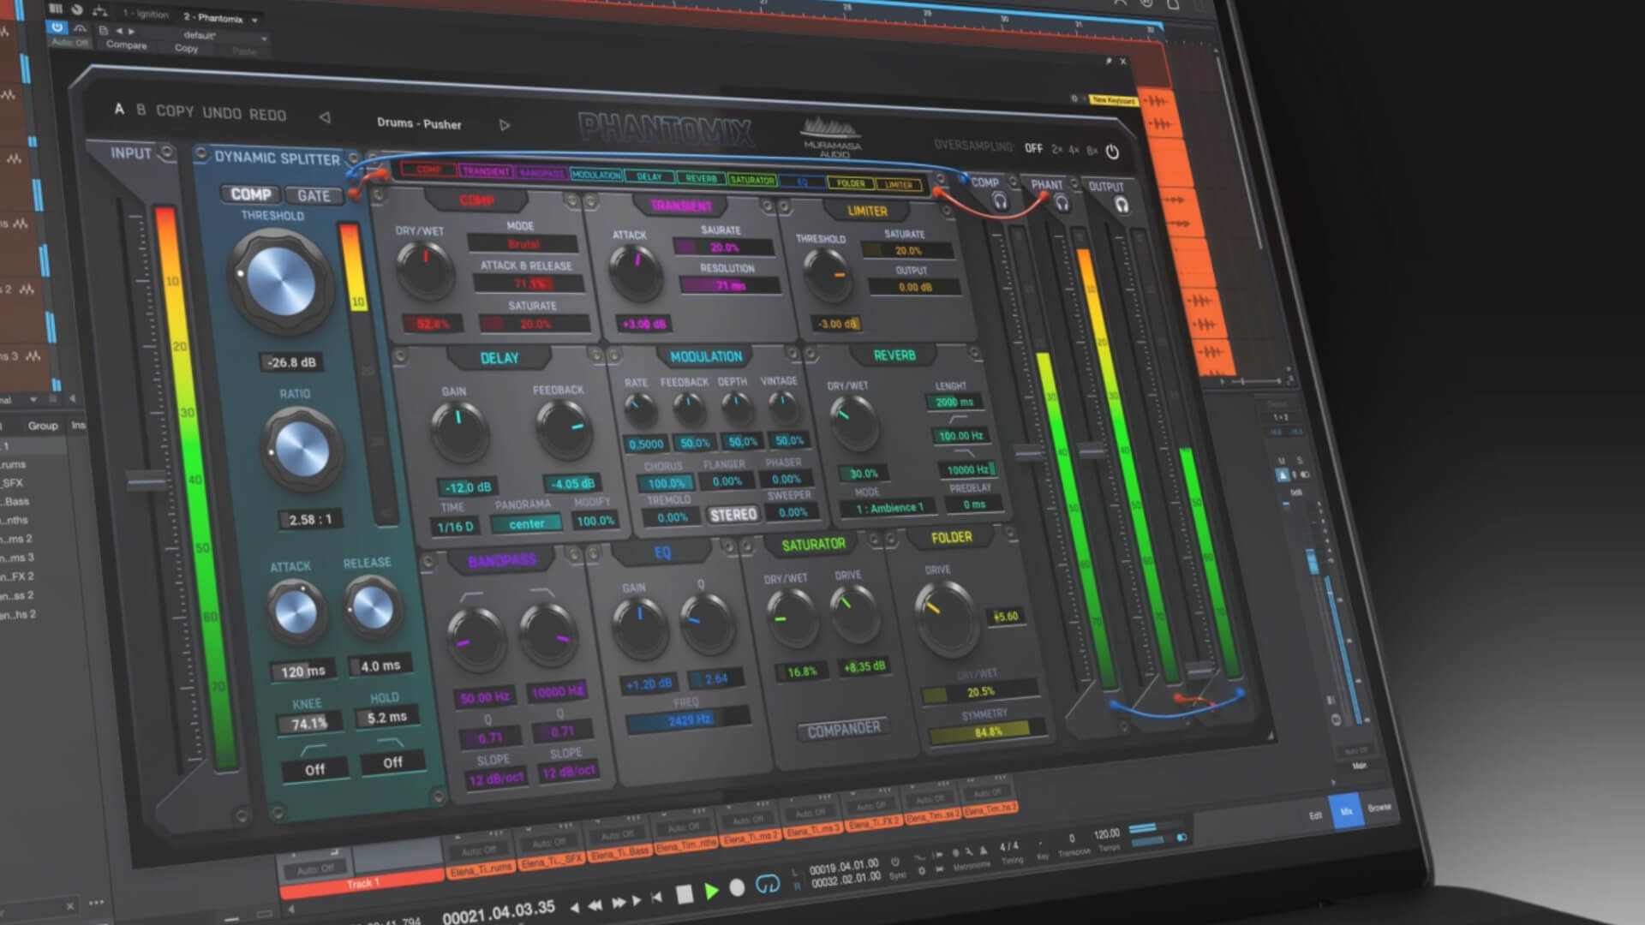The height and width of the screenshot is (925, 1645).
Task: Enable the COMPANDER in Saturator
Action: click(x=843, y=729)
